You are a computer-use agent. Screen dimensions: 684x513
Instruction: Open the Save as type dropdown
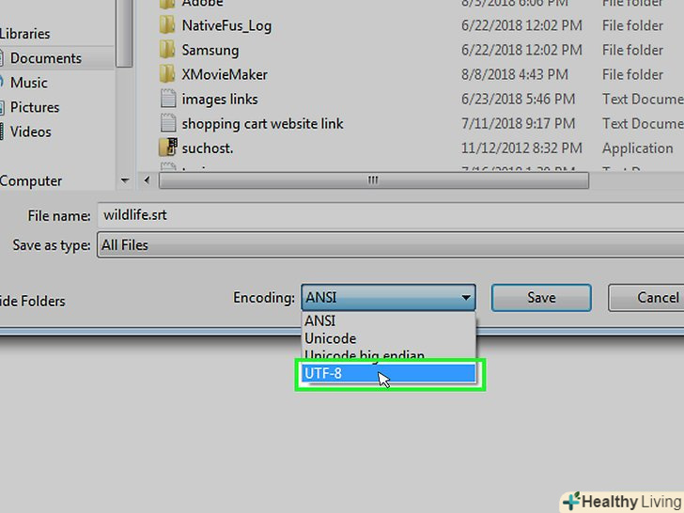(x=391, y=245)
